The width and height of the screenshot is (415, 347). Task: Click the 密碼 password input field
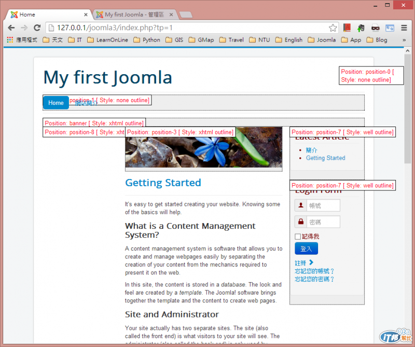[x=323, y=222]
